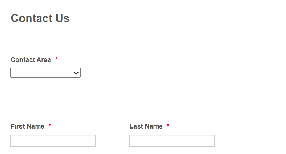Click the Contact Area dropdown arrow

click(x=76, y=73)
